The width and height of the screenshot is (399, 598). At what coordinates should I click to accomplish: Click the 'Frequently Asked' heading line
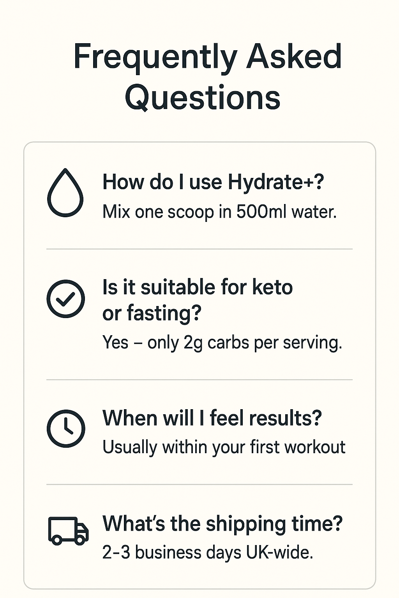(x=208, y=56)
